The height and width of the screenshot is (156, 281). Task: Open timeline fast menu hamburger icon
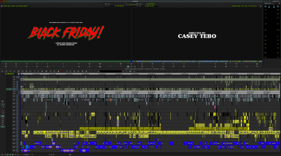pyautogui.click(x=2, y=71)
